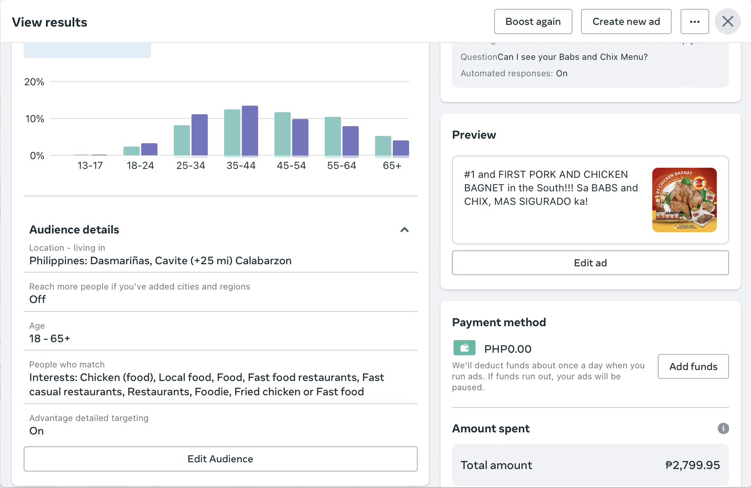This screenshot has width=751, height=488.
Task: Click the teal bar for age 45-54
Action: pos(282,134)
